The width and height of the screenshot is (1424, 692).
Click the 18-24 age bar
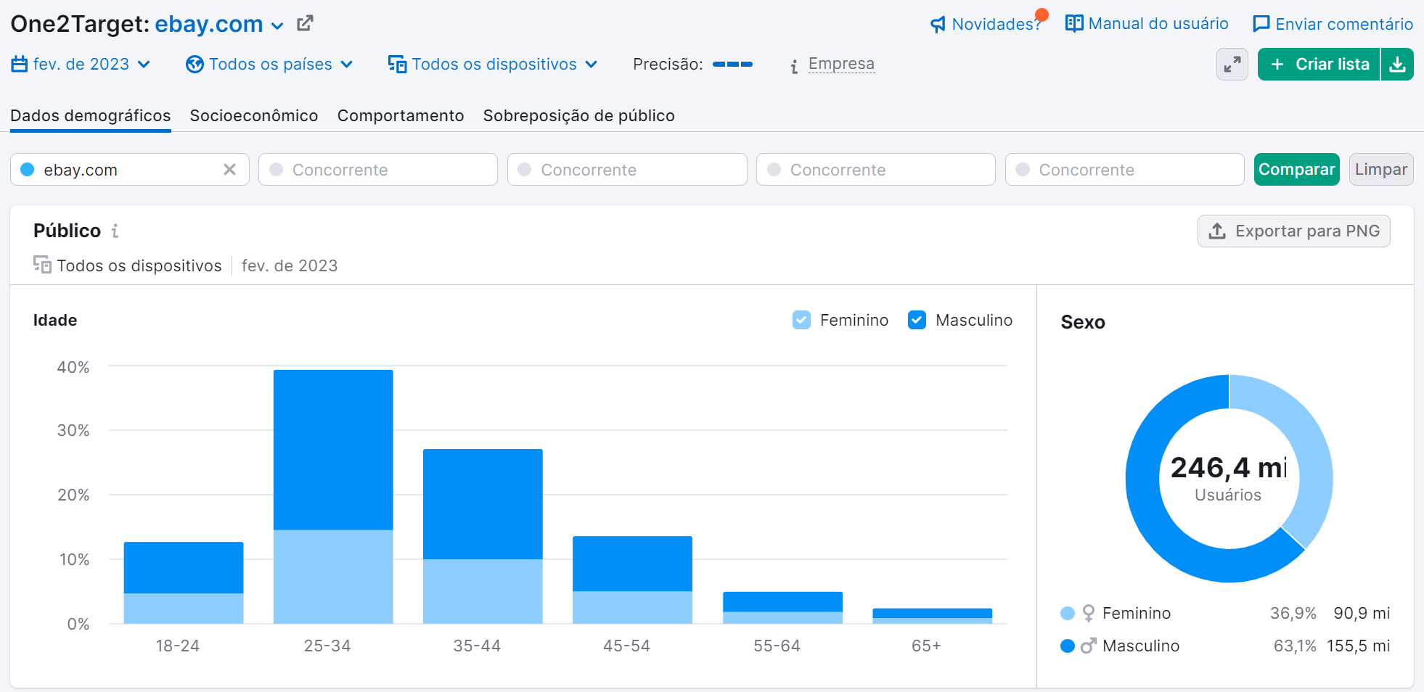[x=184, y=582]
